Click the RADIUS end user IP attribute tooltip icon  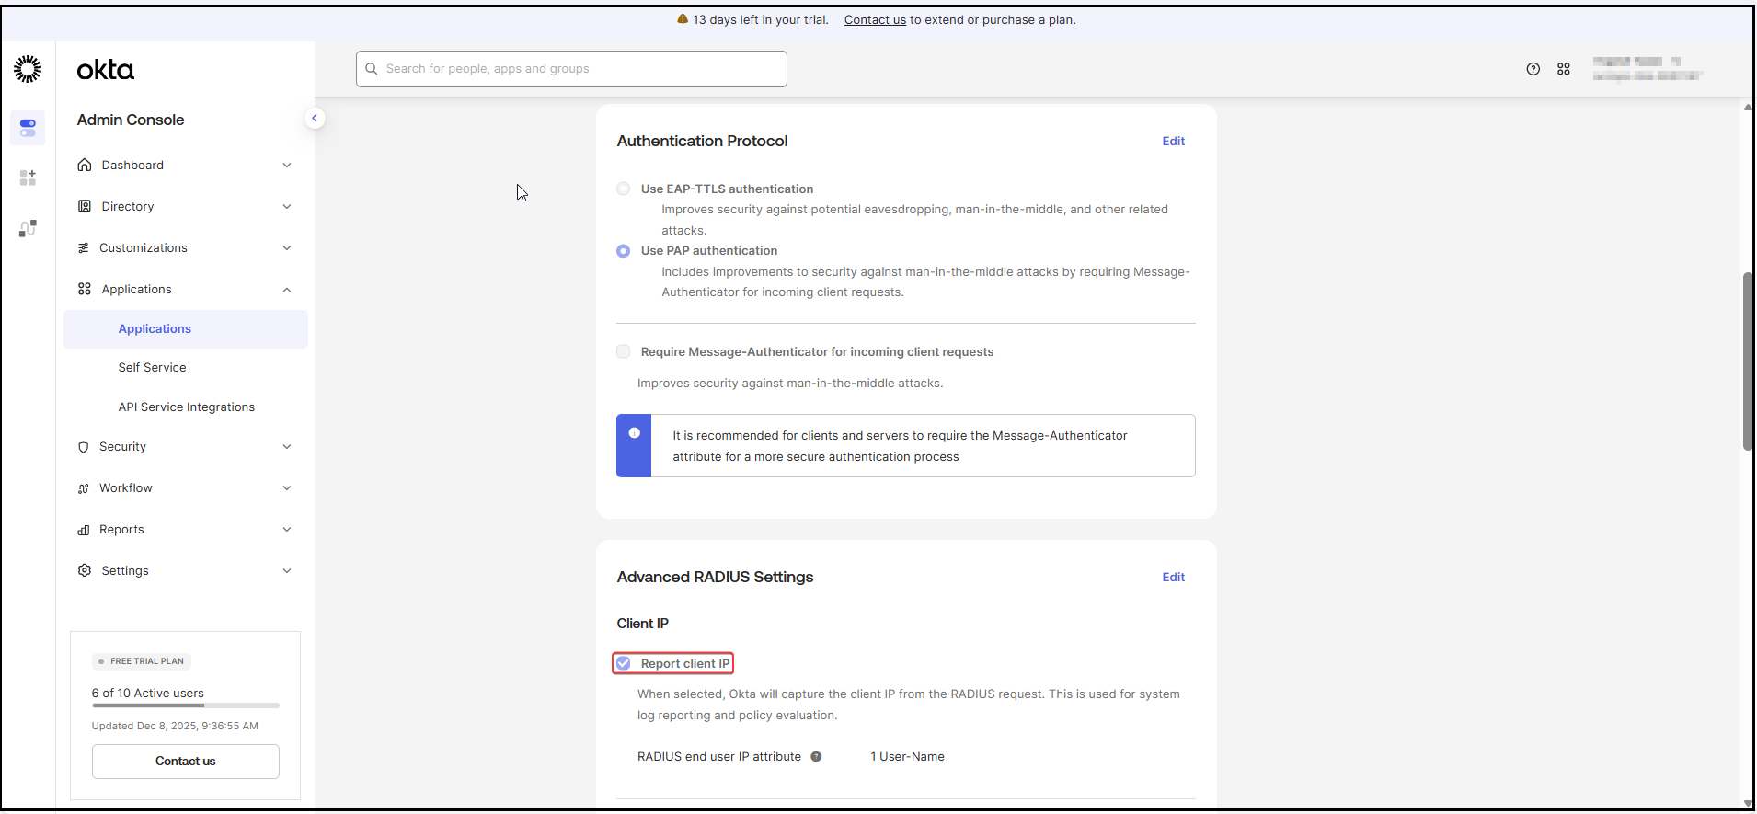click(x=816, y=757)
